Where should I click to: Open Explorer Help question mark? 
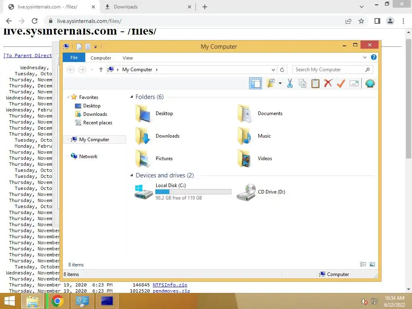tap(373, 57)
